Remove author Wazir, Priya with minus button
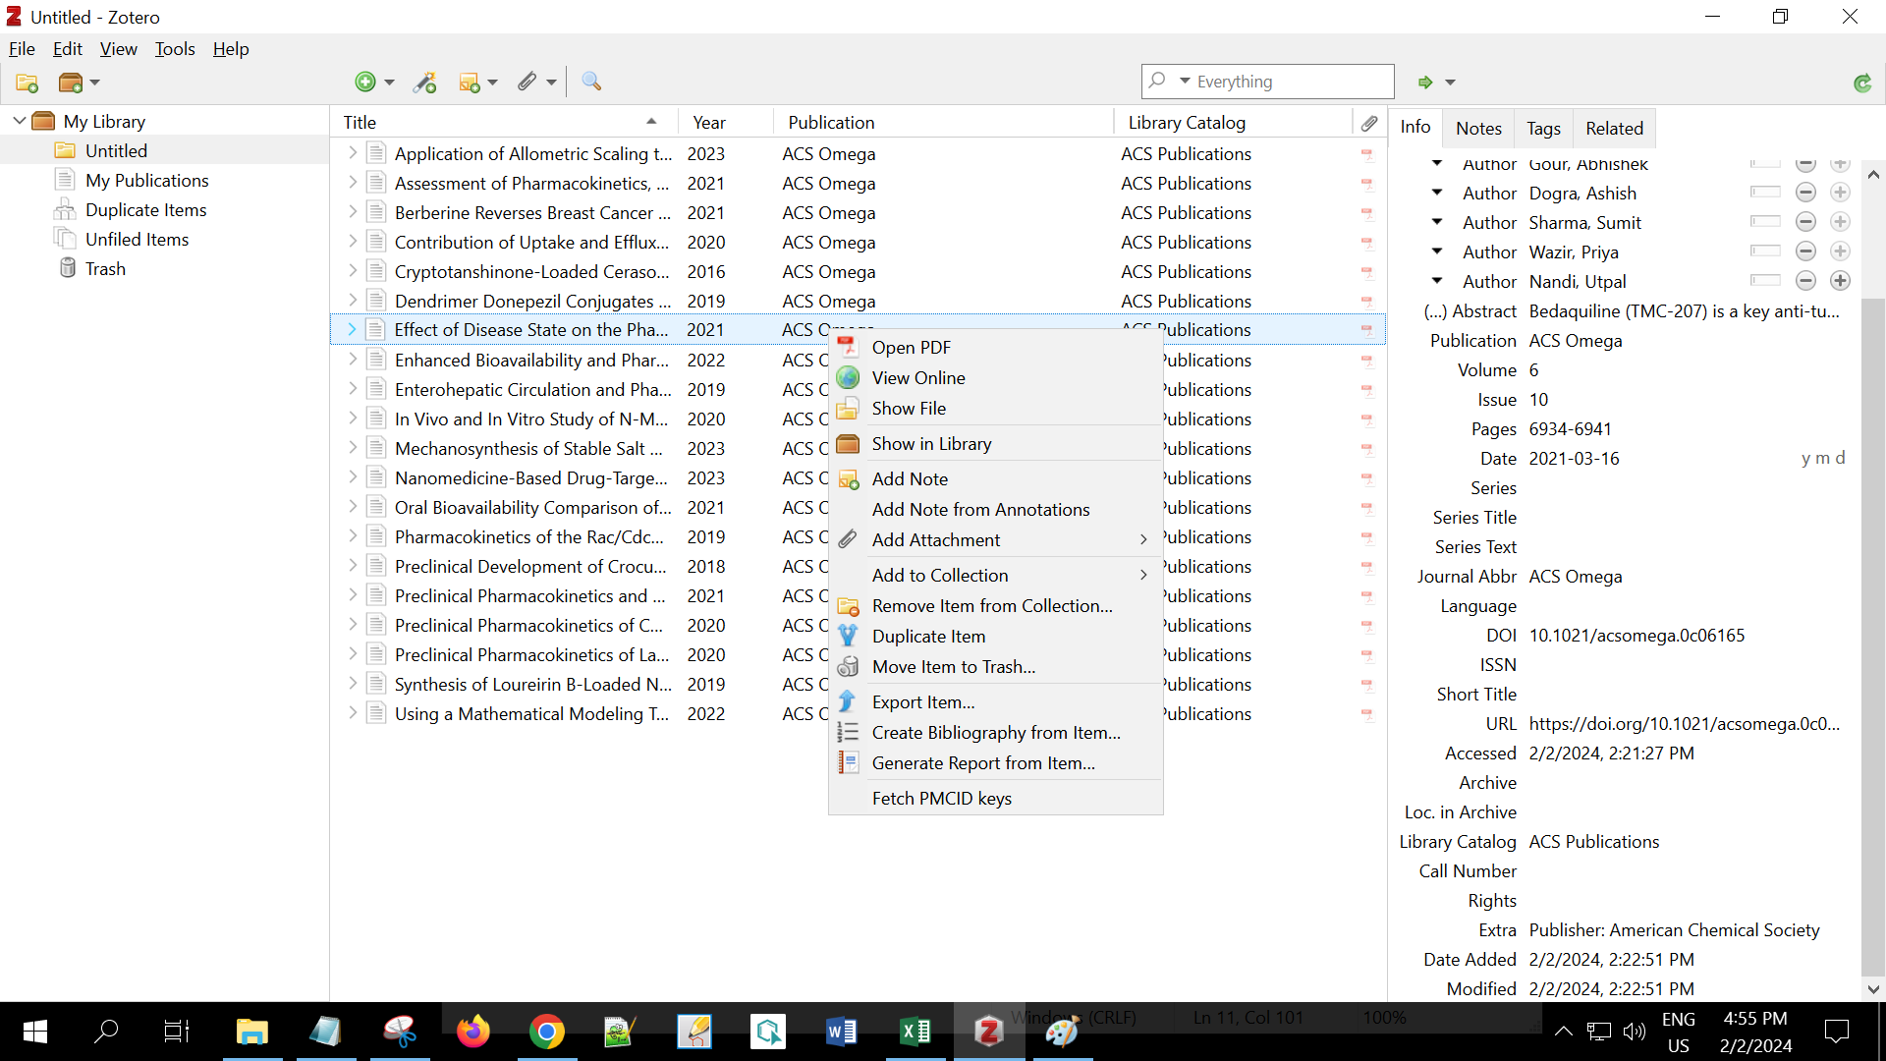This screenshot has width=1886, height=1061. (1805, 251)
